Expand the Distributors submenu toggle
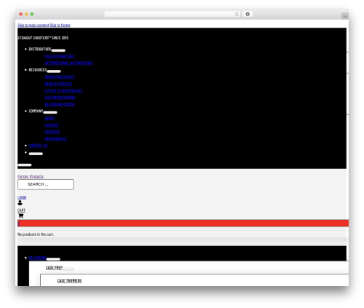364x308 pixels. click(58, 50)
